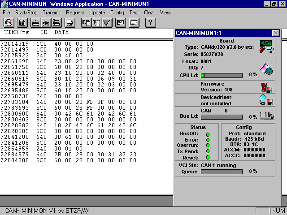The image size is (287, 215).
Task: Click the Overrun status indicator LED
Action: (x=208, y=146)
